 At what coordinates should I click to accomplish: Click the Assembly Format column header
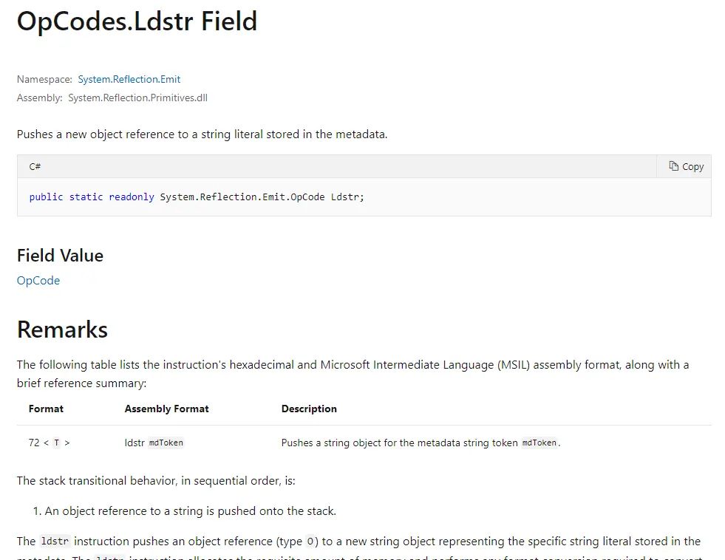166,409
